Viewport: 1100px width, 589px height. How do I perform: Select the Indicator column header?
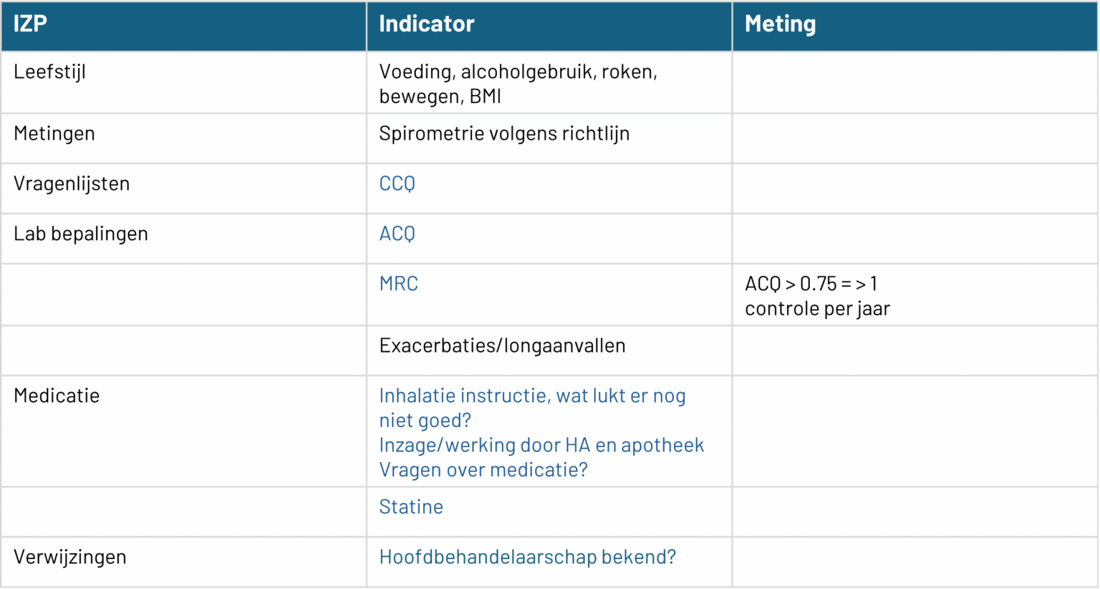[427, 24]
